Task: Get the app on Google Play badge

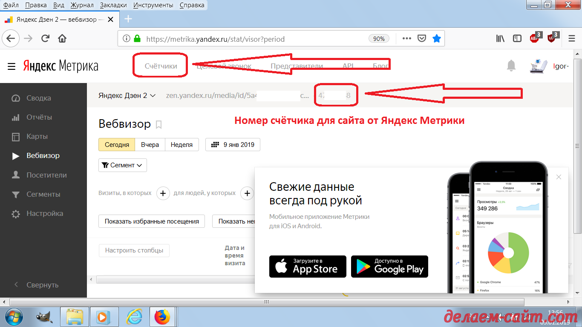Action: [389, 267]
